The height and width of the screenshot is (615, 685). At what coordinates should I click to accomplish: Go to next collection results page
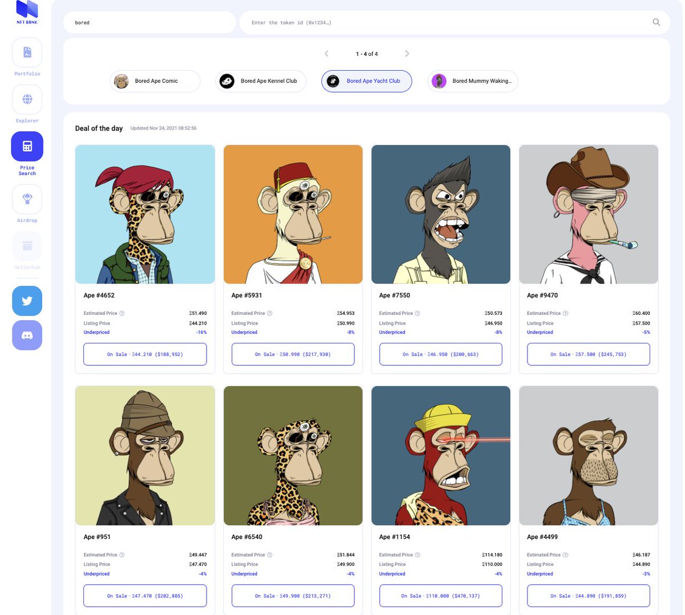coord(407,54)
